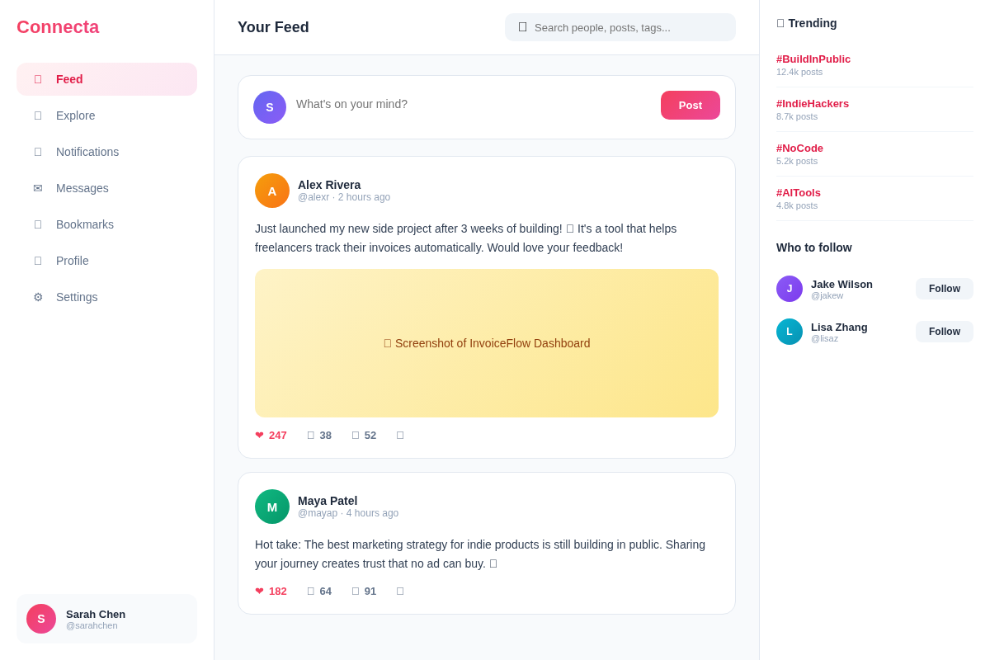Open Messages from the sidebar

[106, 188]
